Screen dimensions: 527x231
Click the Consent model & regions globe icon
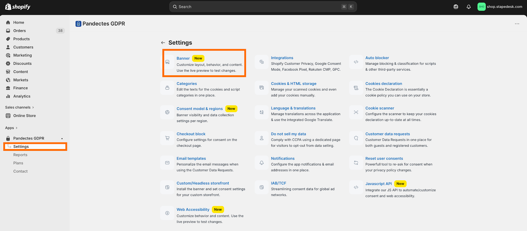[167, 112]
